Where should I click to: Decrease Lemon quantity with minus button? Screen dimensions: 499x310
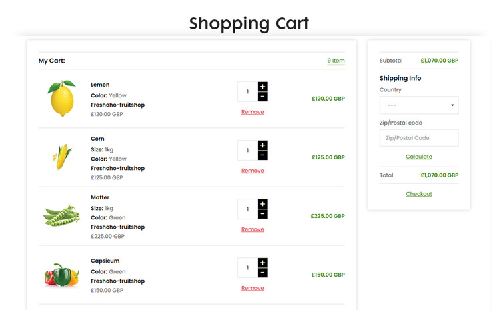[x=262, y=97]
